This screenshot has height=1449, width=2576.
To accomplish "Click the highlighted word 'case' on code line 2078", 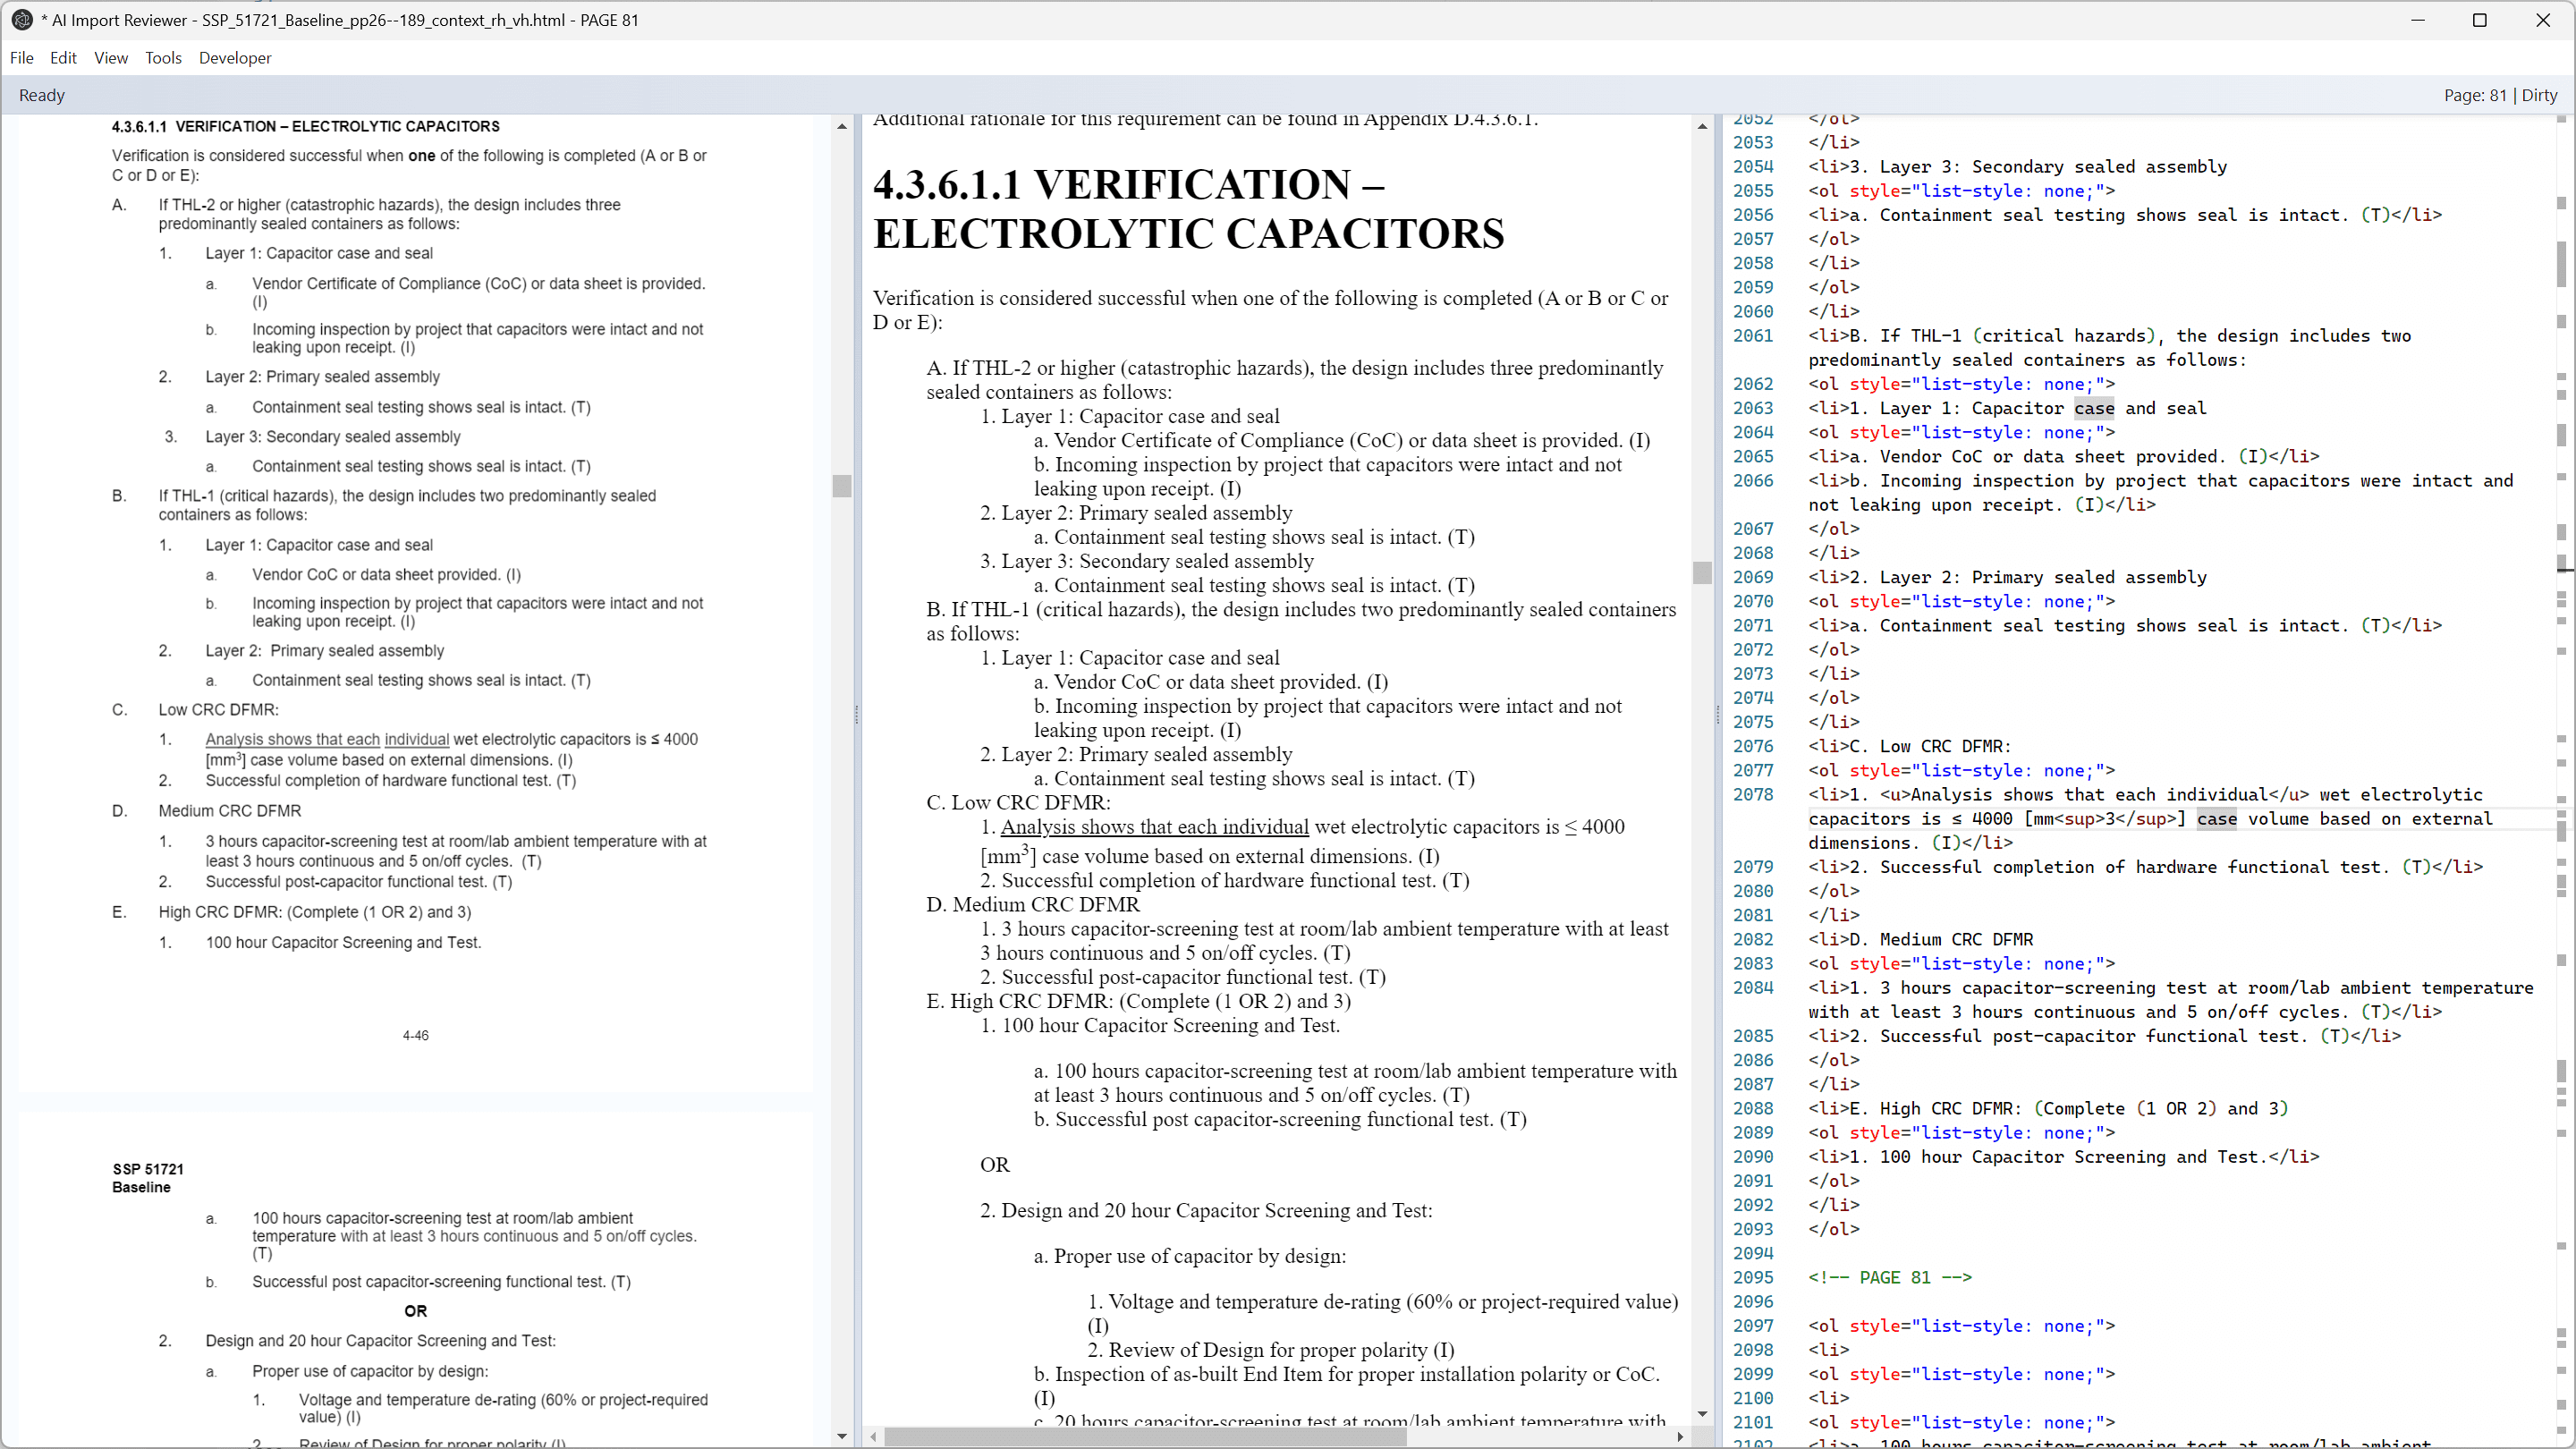I will 2217,819.
